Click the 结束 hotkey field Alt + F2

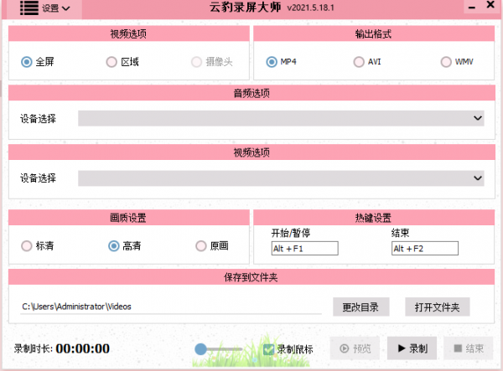(x=424, y=249)
